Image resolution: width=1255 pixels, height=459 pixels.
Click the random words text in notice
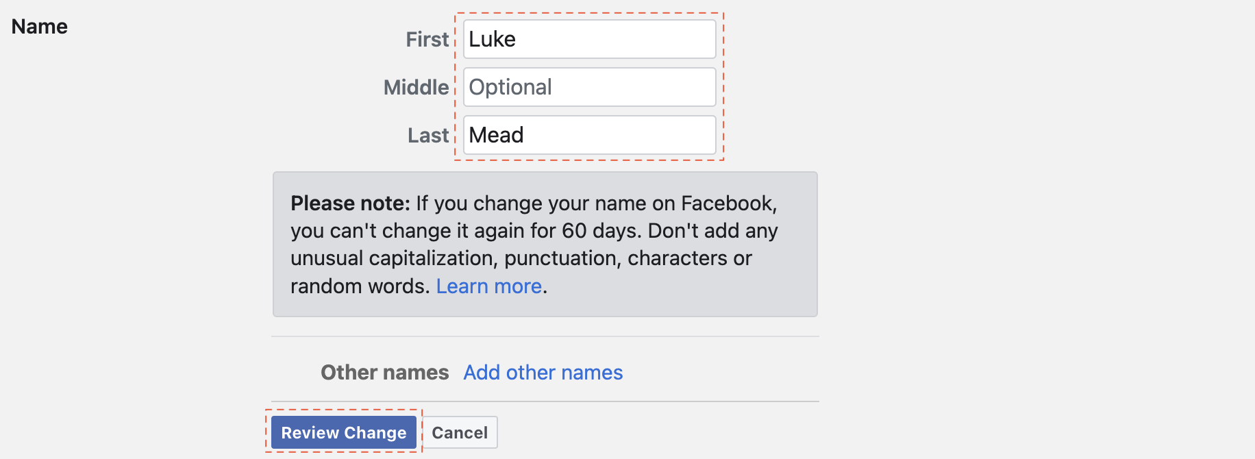tap(359, 286)
